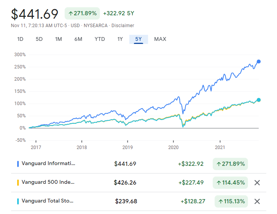The image size is (277, 214).
Task: Choose the 1Y range tab
Action: pos(120,39)
